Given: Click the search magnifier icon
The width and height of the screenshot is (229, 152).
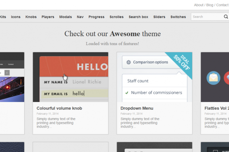Looking at the screenshot, I should click(226, 17).
